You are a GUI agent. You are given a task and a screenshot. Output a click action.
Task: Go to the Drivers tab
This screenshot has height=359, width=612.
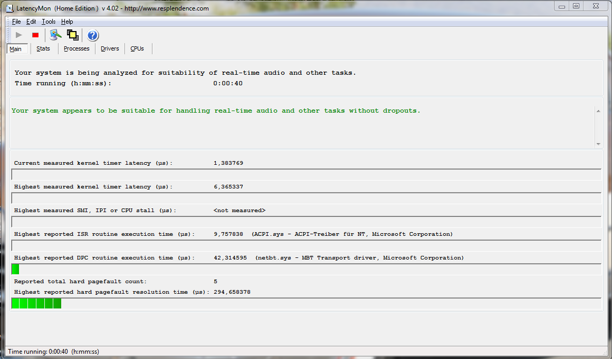[x=110, y=49]
